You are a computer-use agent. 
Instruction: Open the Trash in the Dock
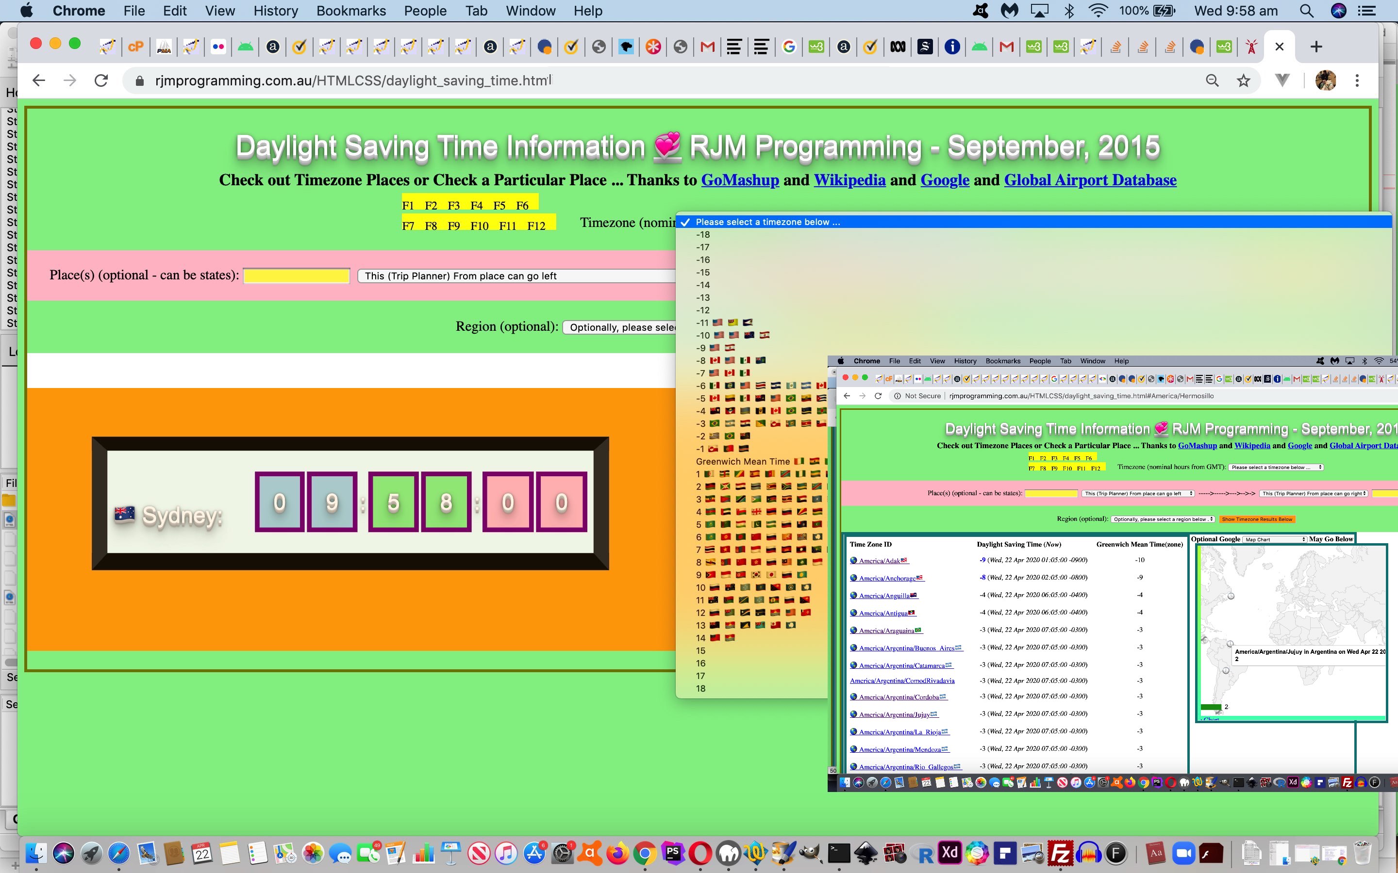point(1362,853)
